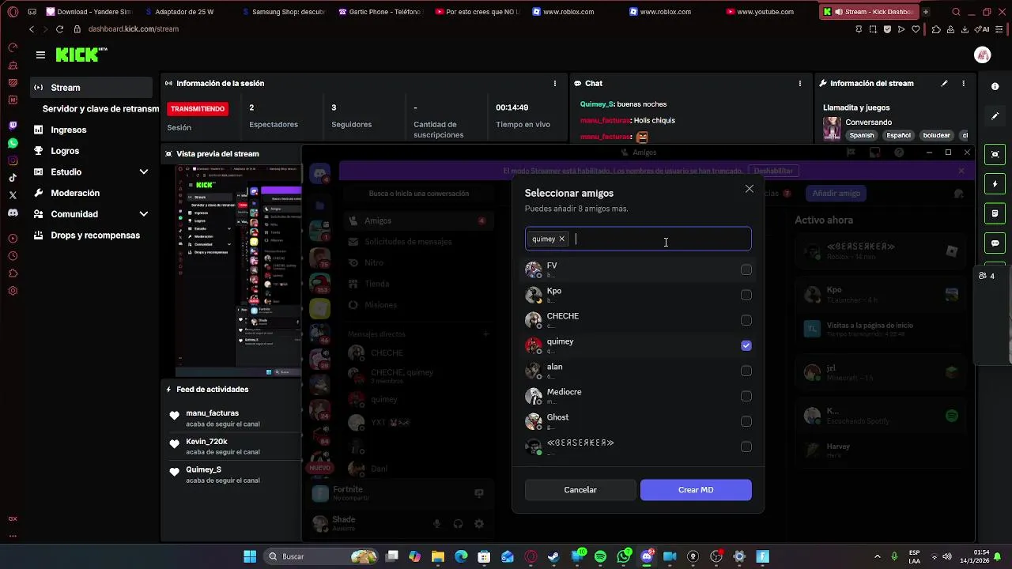Click the Kick logo
Screen dimensions: 1012x569
(81, 55)
